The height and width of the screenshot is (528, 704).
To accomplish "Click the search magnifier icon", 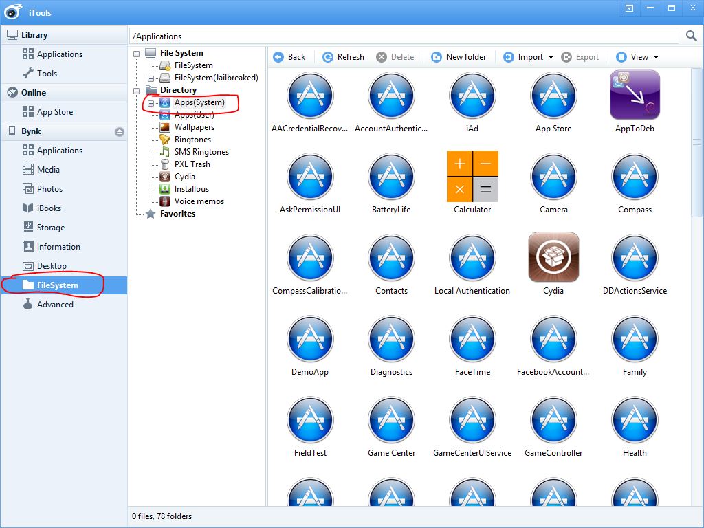I will (692, 36).
